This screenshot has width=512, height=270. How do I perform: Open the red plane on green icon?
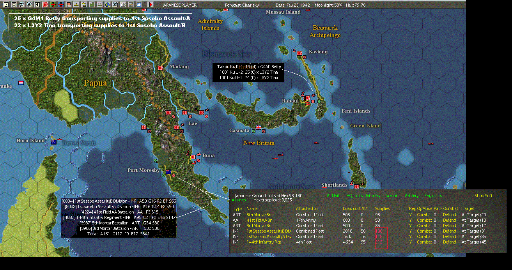53,5
